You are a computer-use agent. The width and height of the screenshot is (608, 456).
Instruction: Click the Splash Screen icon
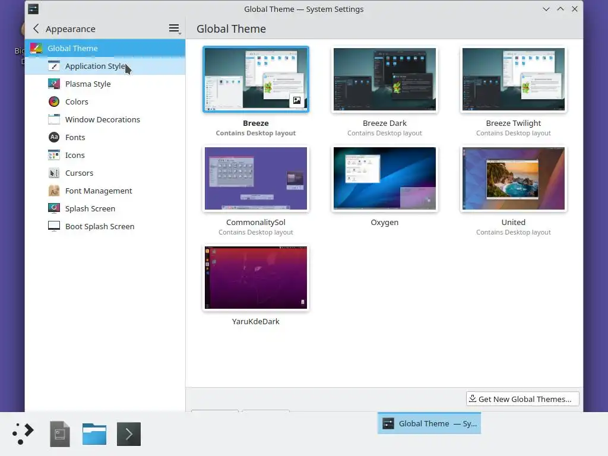54,208
